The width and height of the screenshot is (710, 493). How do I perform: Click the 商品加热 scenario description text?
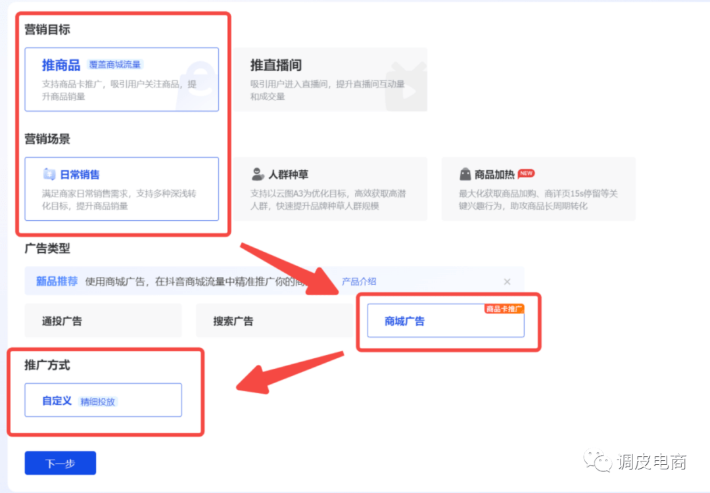[x=538, y=200]
